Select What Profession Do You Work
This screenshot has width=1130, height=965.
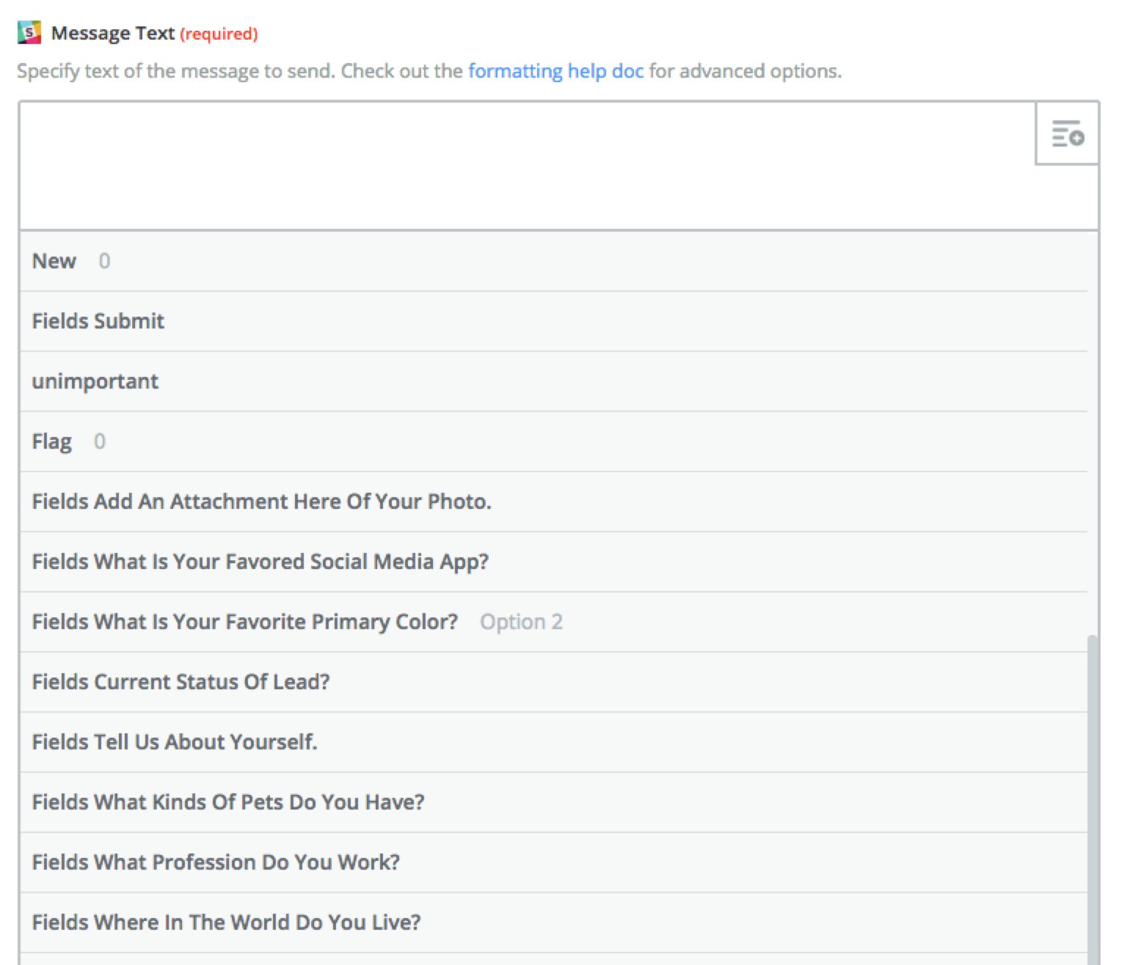(x=554, y=862)
